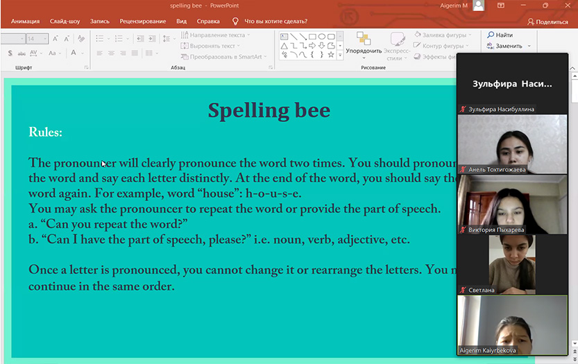Click the Найти (Find) button
The width and height of the screenshot is (578, 364).
coord(500,35)
